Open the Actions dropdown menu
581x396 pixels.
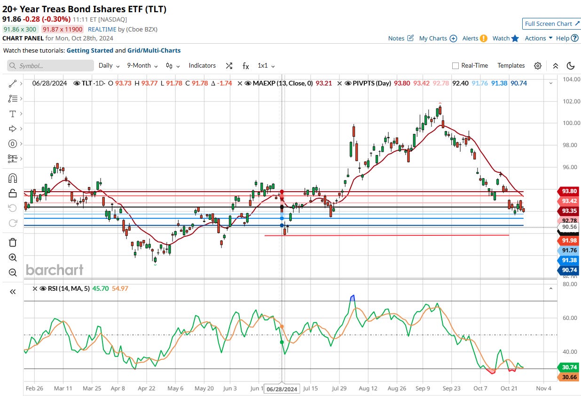tap(539, 38)
